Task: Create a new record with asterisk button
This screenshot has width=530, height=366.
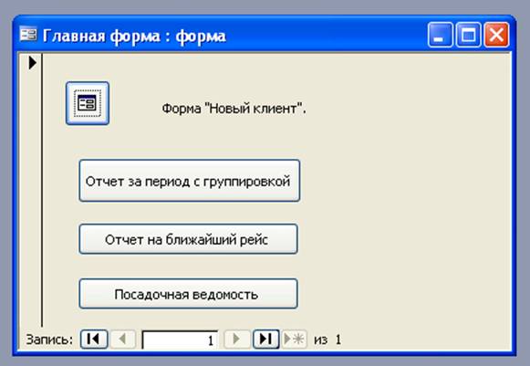Action: tap(294, 339)
